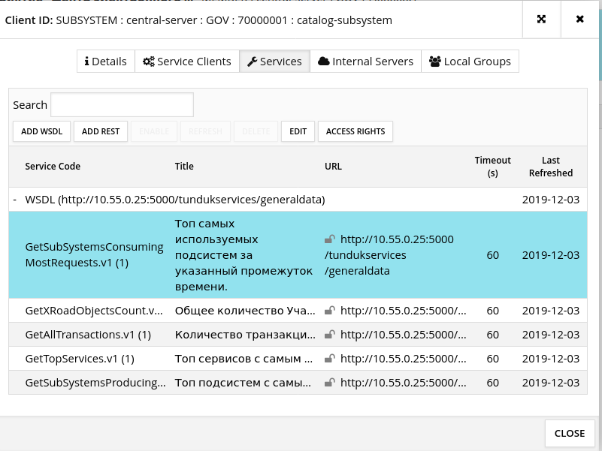The image size is (602, 451).
Task: Click the unlocked padlock icon in GetSubSystemsConsumingMostRequests row
Action: click(x=330, y=239)
